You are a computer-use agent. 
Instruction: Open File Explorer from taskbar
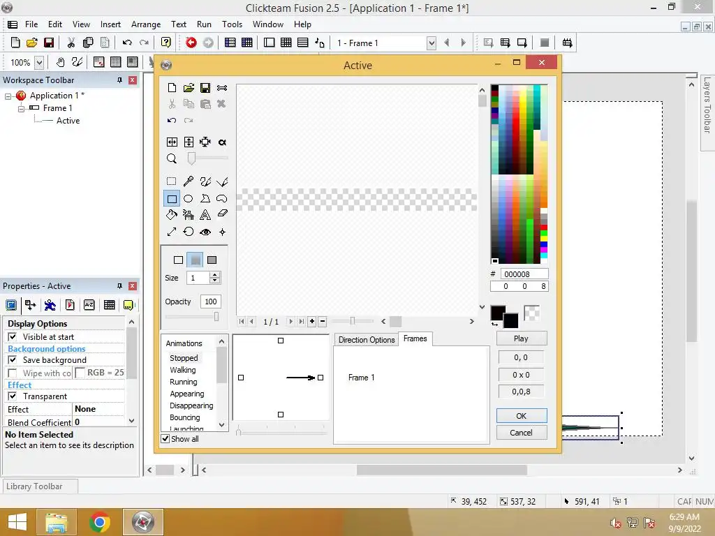coord(56,522)
